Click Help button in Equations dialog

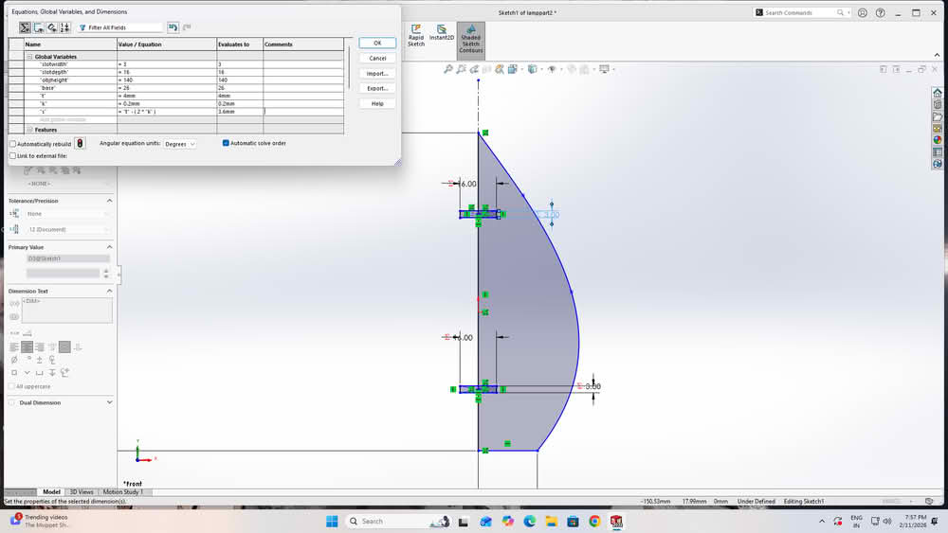point(377,103)
